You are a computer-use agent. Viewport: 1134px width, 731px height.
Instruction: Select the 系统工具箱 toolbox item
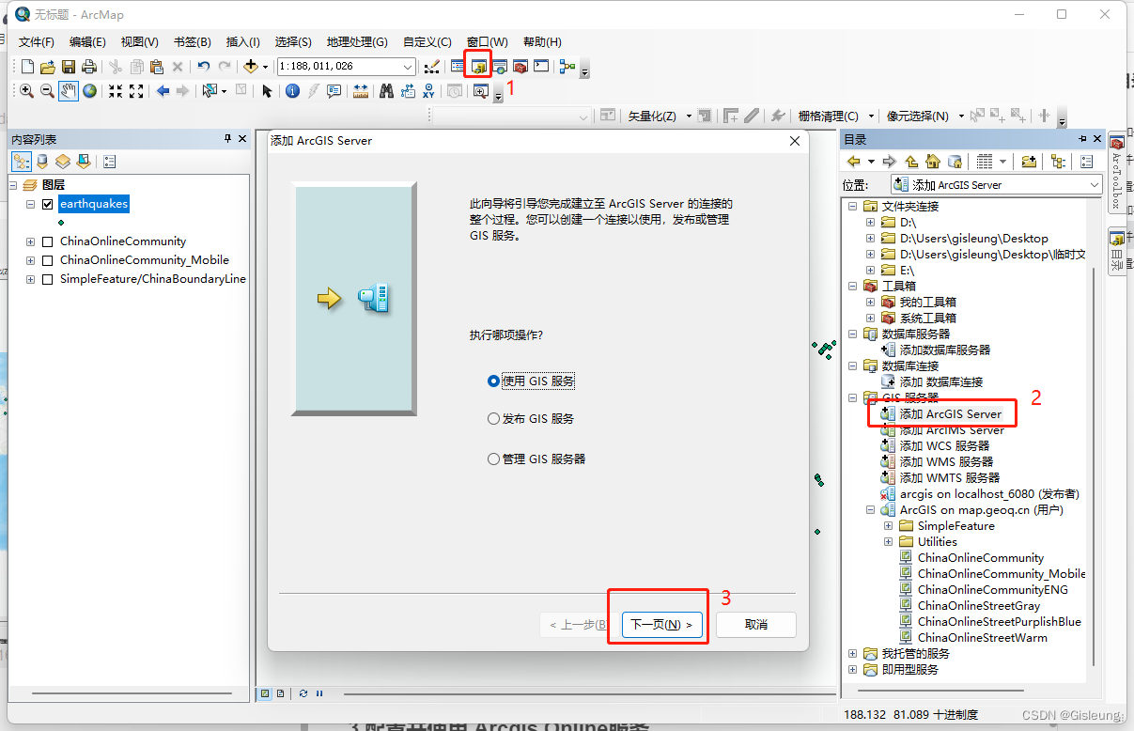point(927,319)
